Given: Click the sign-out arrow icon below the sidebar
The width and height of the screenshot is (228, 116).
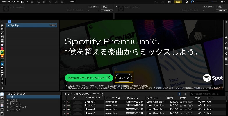Looking at the screenshot, I should click(2, 88).
